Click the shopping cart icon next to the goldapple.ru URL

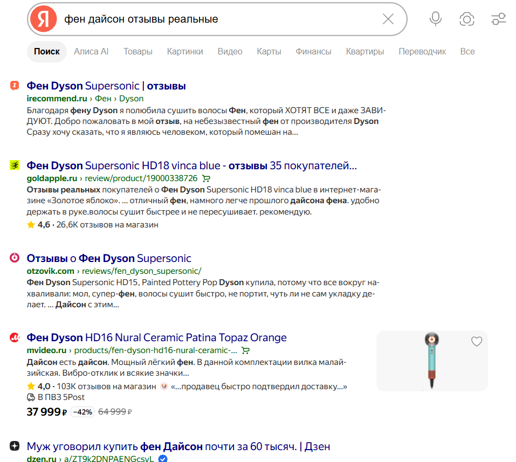207,178
